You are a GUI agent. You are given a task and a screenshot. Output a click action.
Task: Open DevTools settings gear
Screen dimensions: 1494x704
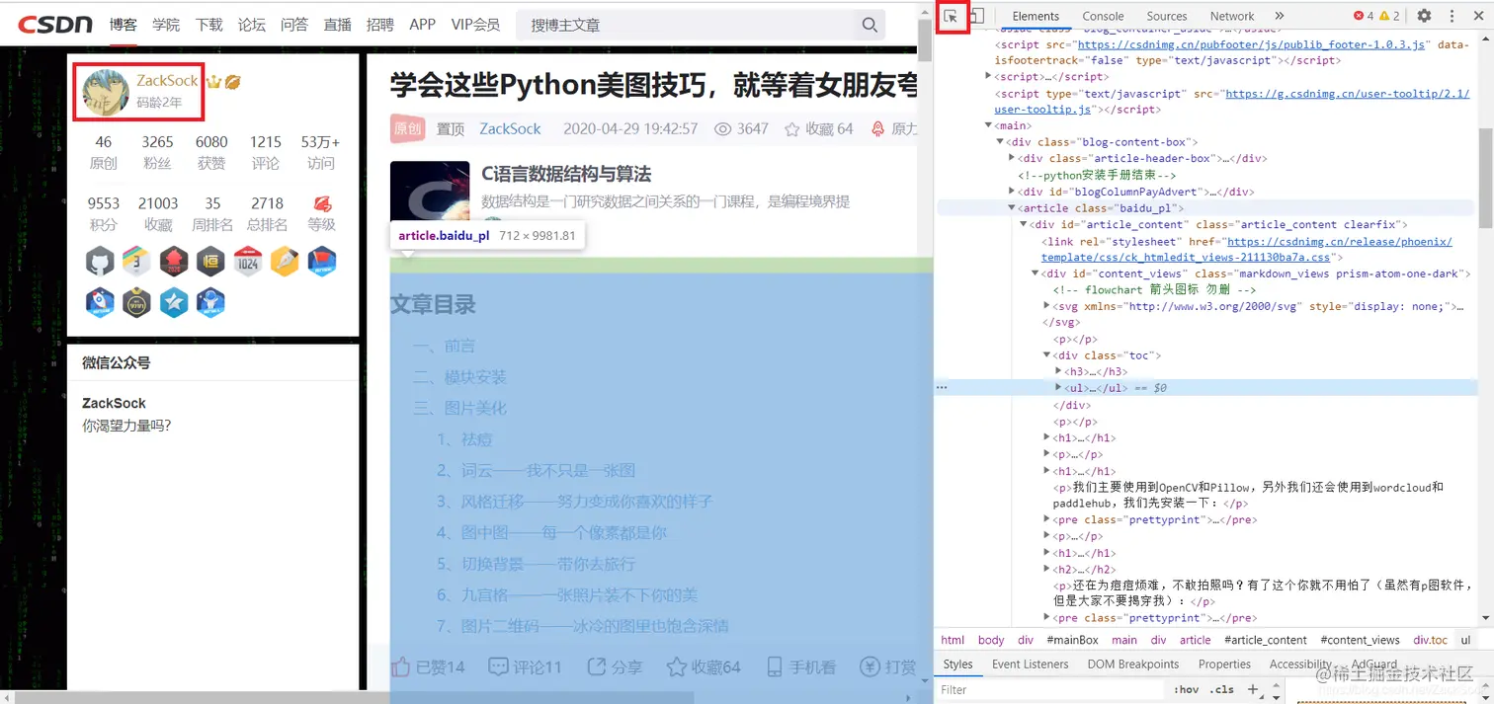pyautogui.click(x=1424, y=16)
